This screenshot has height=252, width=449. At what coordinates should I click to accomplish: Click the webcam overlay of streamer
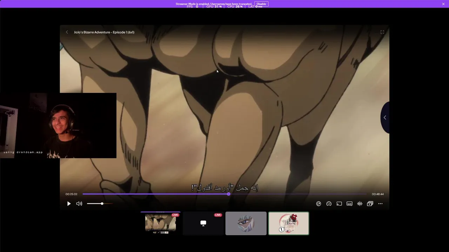(x=58, y=125)
